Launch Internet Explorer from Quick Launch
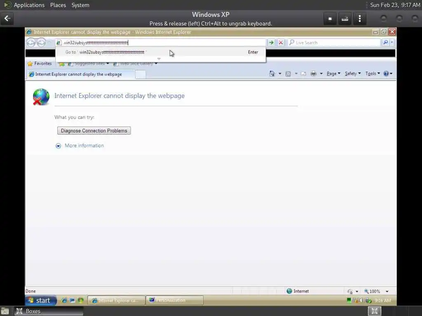Image resolution: width=422 pixels, height=316 pixels. pos(64,300)
